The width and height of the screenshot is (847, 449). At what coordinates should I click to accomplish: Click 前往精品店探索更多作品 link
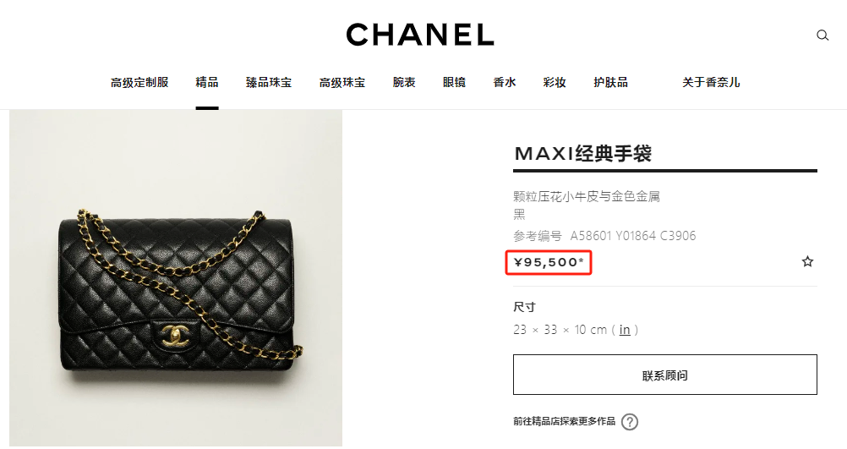pyautogui.click(x=564, y=421)
